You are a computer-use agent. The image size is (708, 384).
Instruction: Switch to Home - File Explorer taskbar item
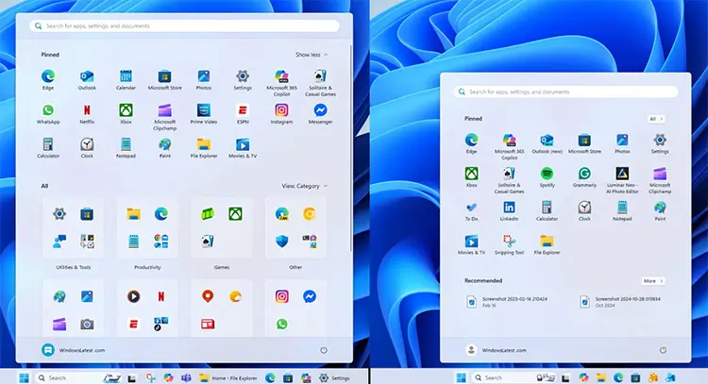(228, 377)
